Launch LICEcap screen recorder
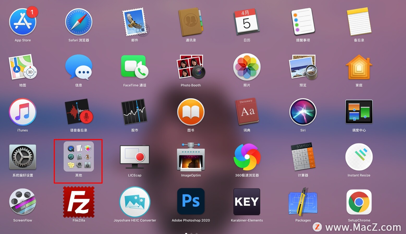This screenshot has width=406, height=234. [x=135, y=157]
